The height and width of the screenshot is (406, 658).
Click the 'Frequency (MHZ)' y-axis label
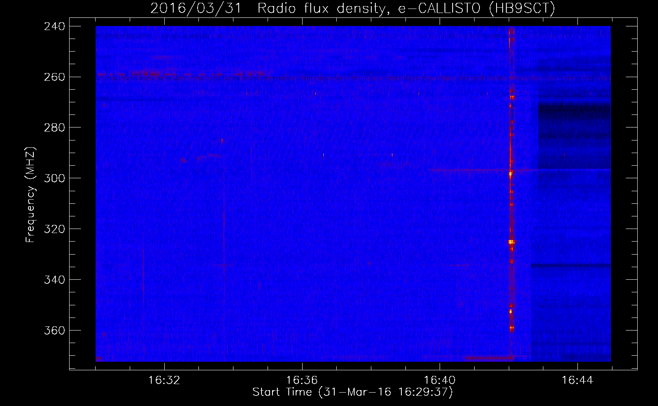31,194
